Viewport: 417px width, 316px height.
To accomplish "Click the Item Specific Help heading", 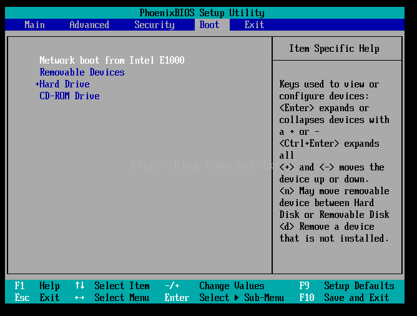I will [x=334, y=49].
